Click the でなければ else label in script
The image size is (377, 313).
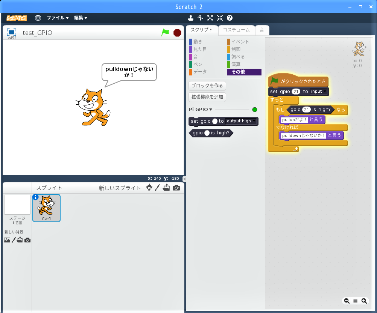287,127
